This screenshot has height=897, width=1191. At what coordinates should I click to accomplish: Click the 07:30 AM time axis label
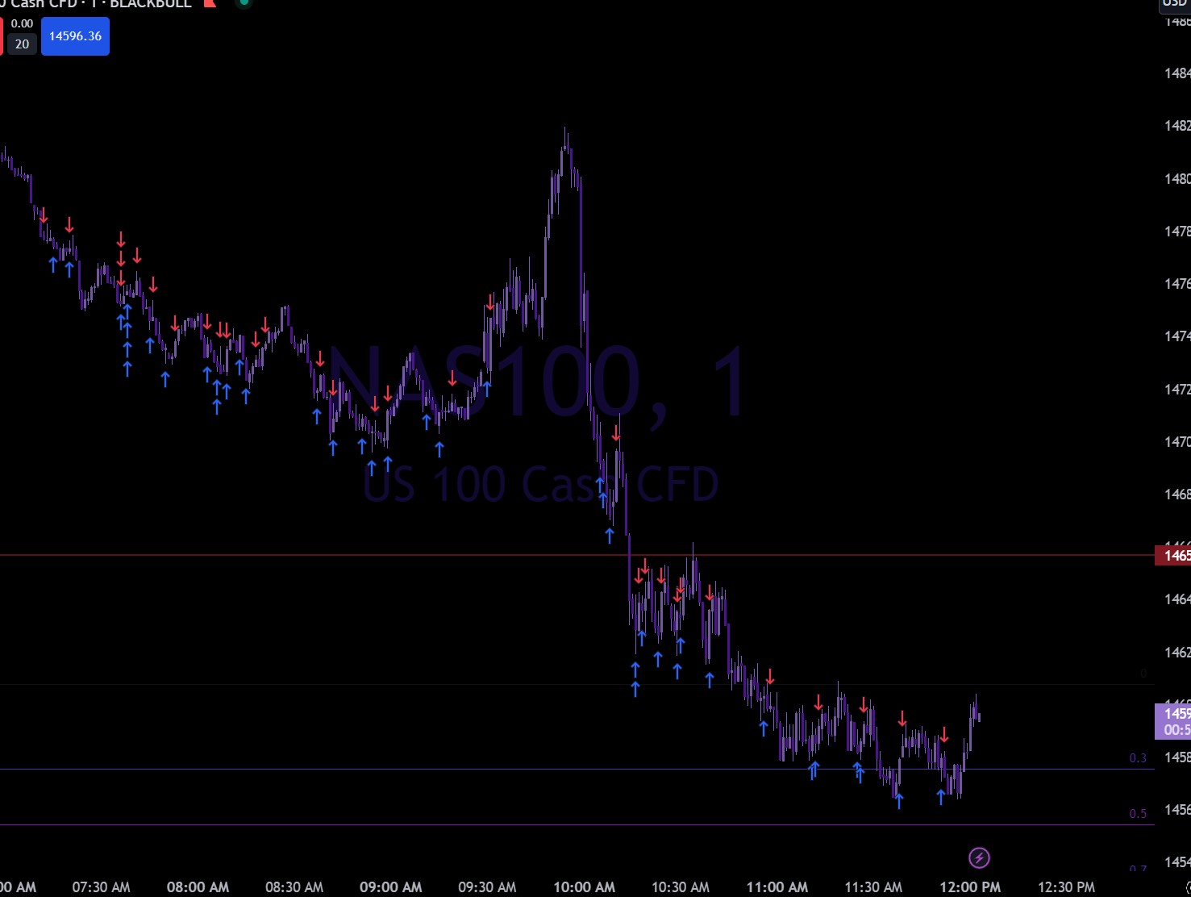point(101,887)
